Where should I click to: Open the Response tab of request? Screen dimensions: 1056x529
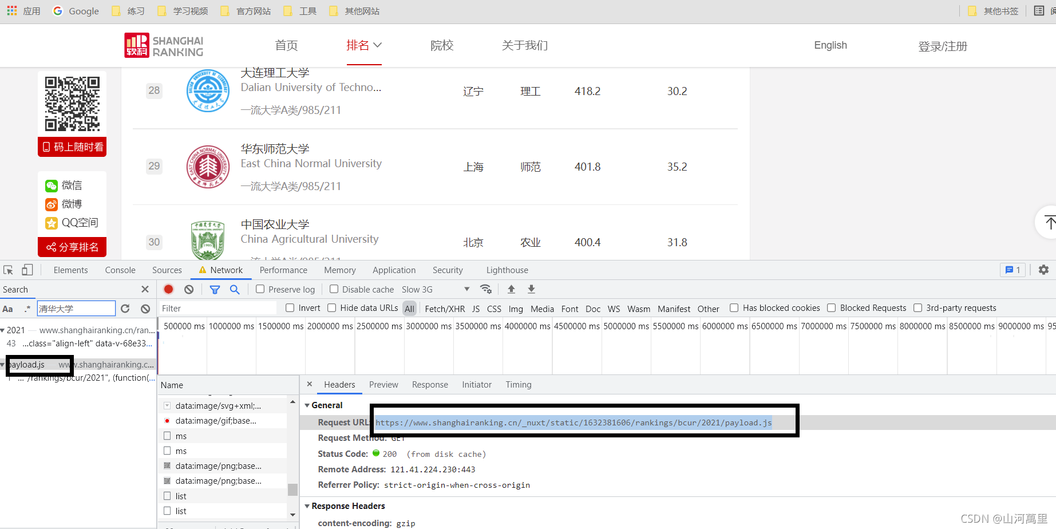point(430,384)
